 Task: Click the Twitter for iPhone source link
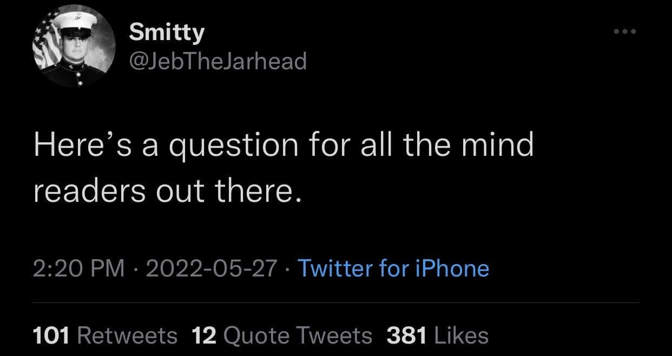coord(393,268)
